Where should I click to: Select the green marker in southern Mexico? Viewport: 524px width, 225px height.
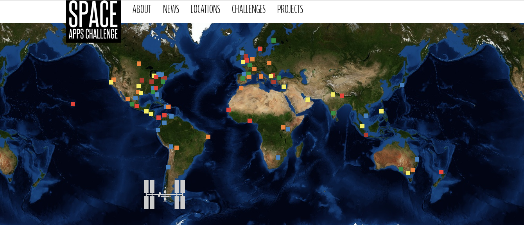(x=132, y=104)
